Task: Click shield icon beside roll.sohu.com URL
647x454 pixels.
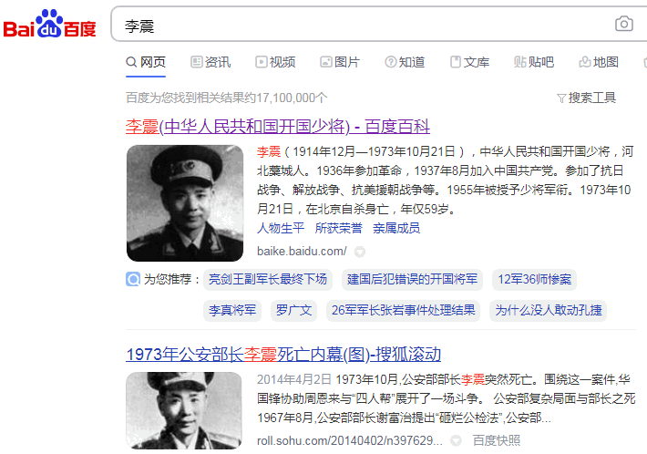Action: point(456,441)
